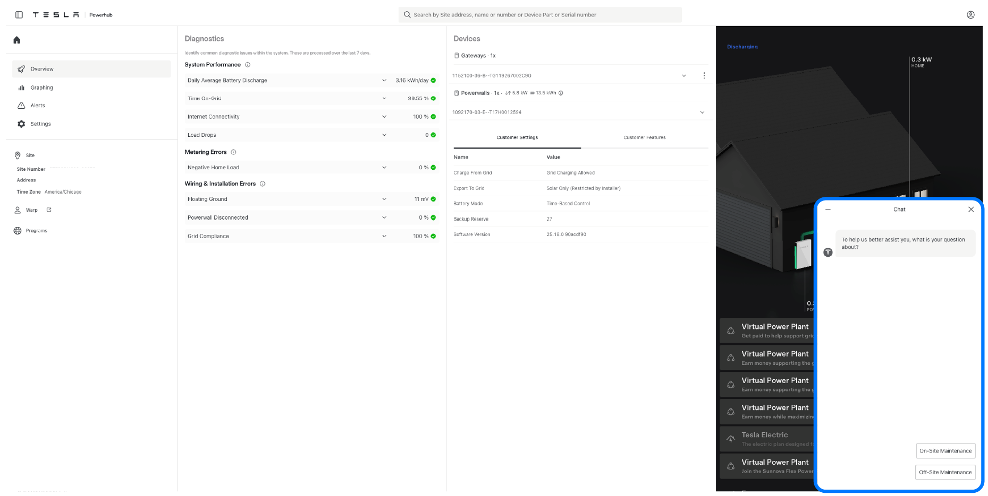988x496 pixels.
Task: Choose On-Site Maintenance chat option
Action: point(945,451)
